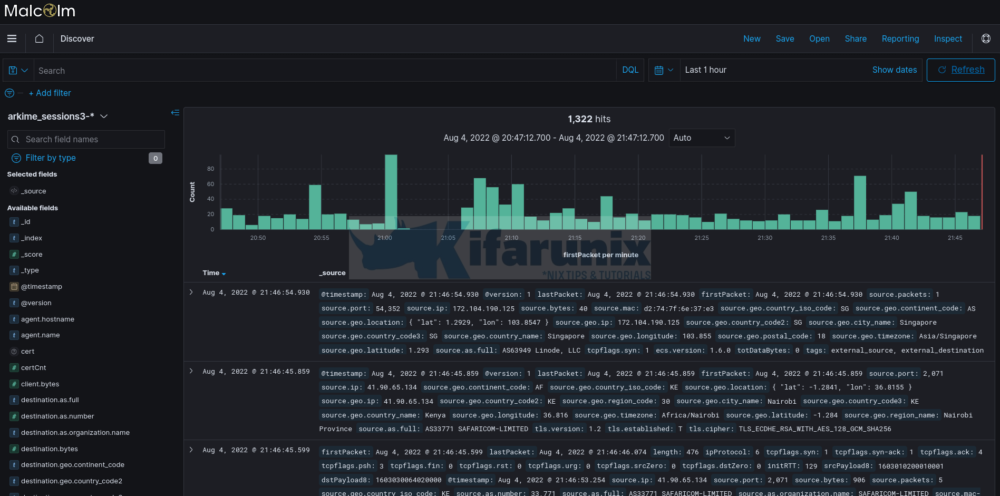
Task: Select the @version field
Action: coord(36,303)
